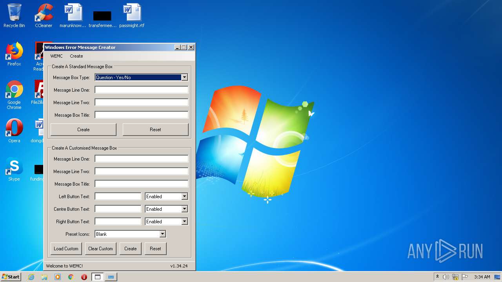This screenshot has height=282, width=502.
Task: Open the Google Chrome desktop shortcut
Action: [14, 95]
